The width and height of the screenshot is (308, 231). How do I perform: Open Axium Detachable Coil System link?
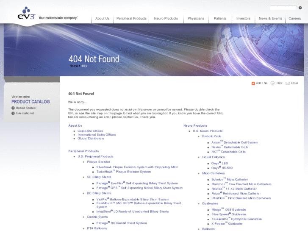coord(235,142)
